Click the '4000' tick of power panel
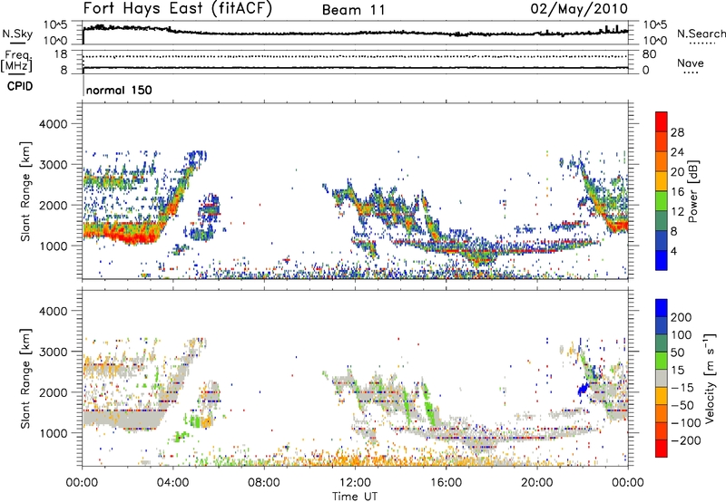The image size is (726, 502). [x=53, y=124]
